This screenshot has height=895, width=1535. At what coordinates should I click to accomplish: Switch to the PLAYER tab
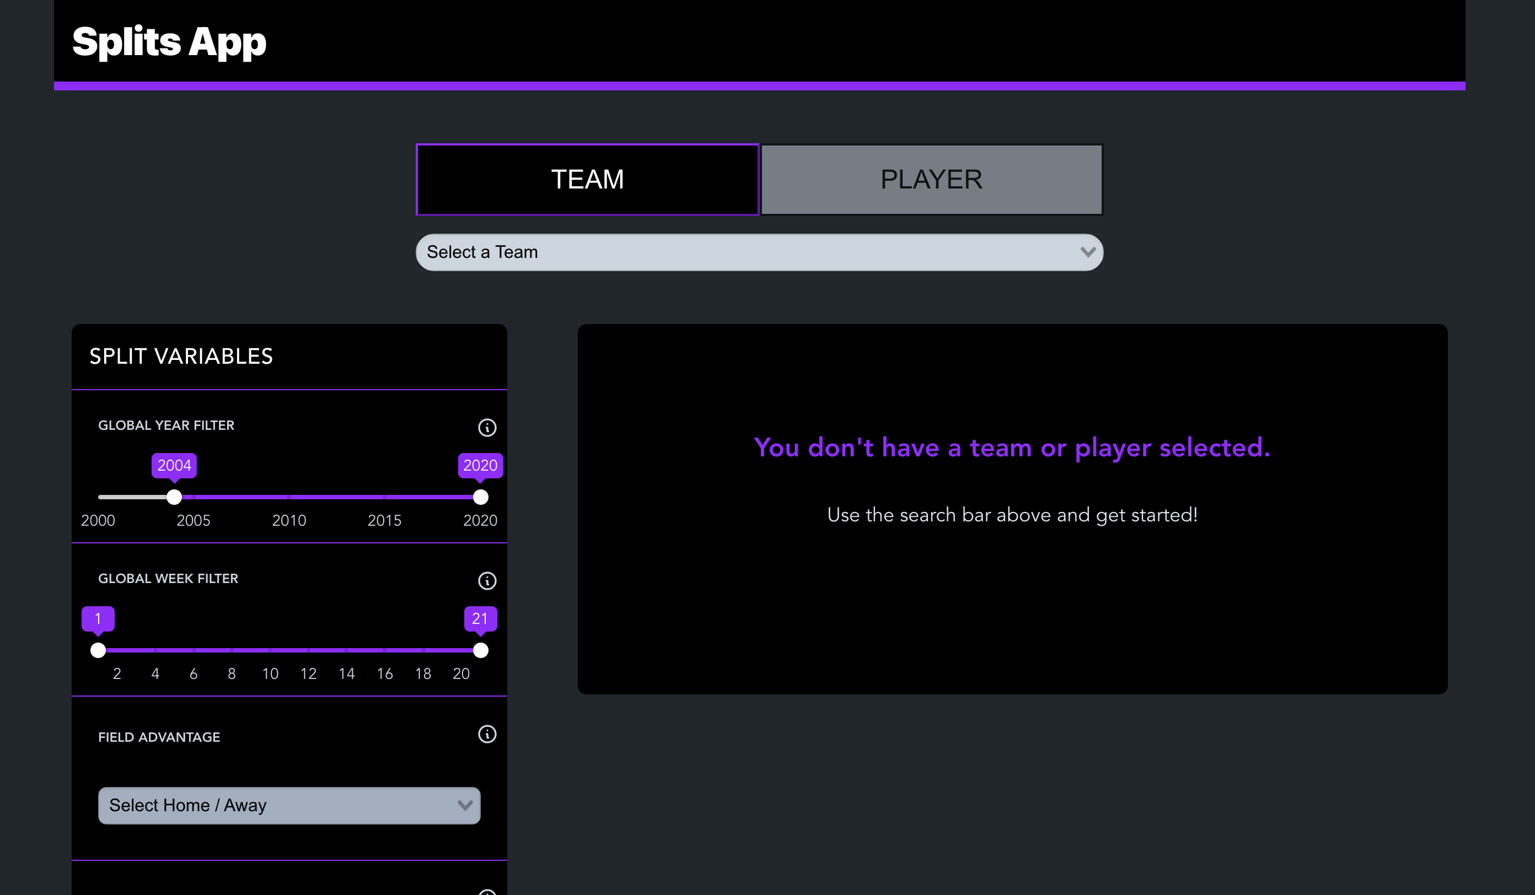pos(931,180)
